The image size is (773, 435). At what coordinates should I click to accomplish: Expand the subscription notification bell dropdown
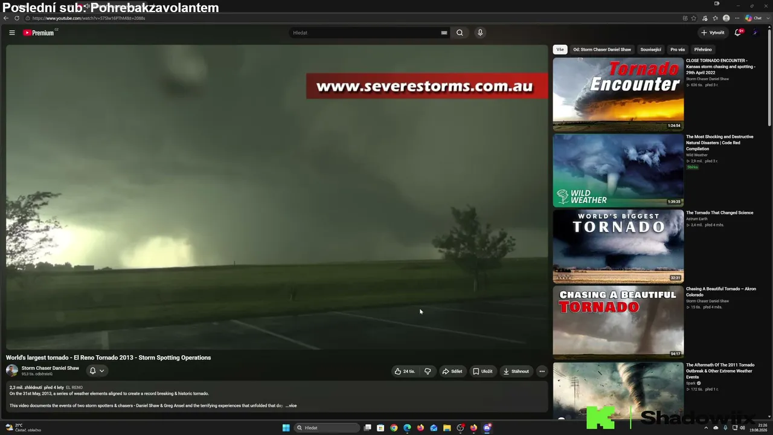[x=97, y=371]
